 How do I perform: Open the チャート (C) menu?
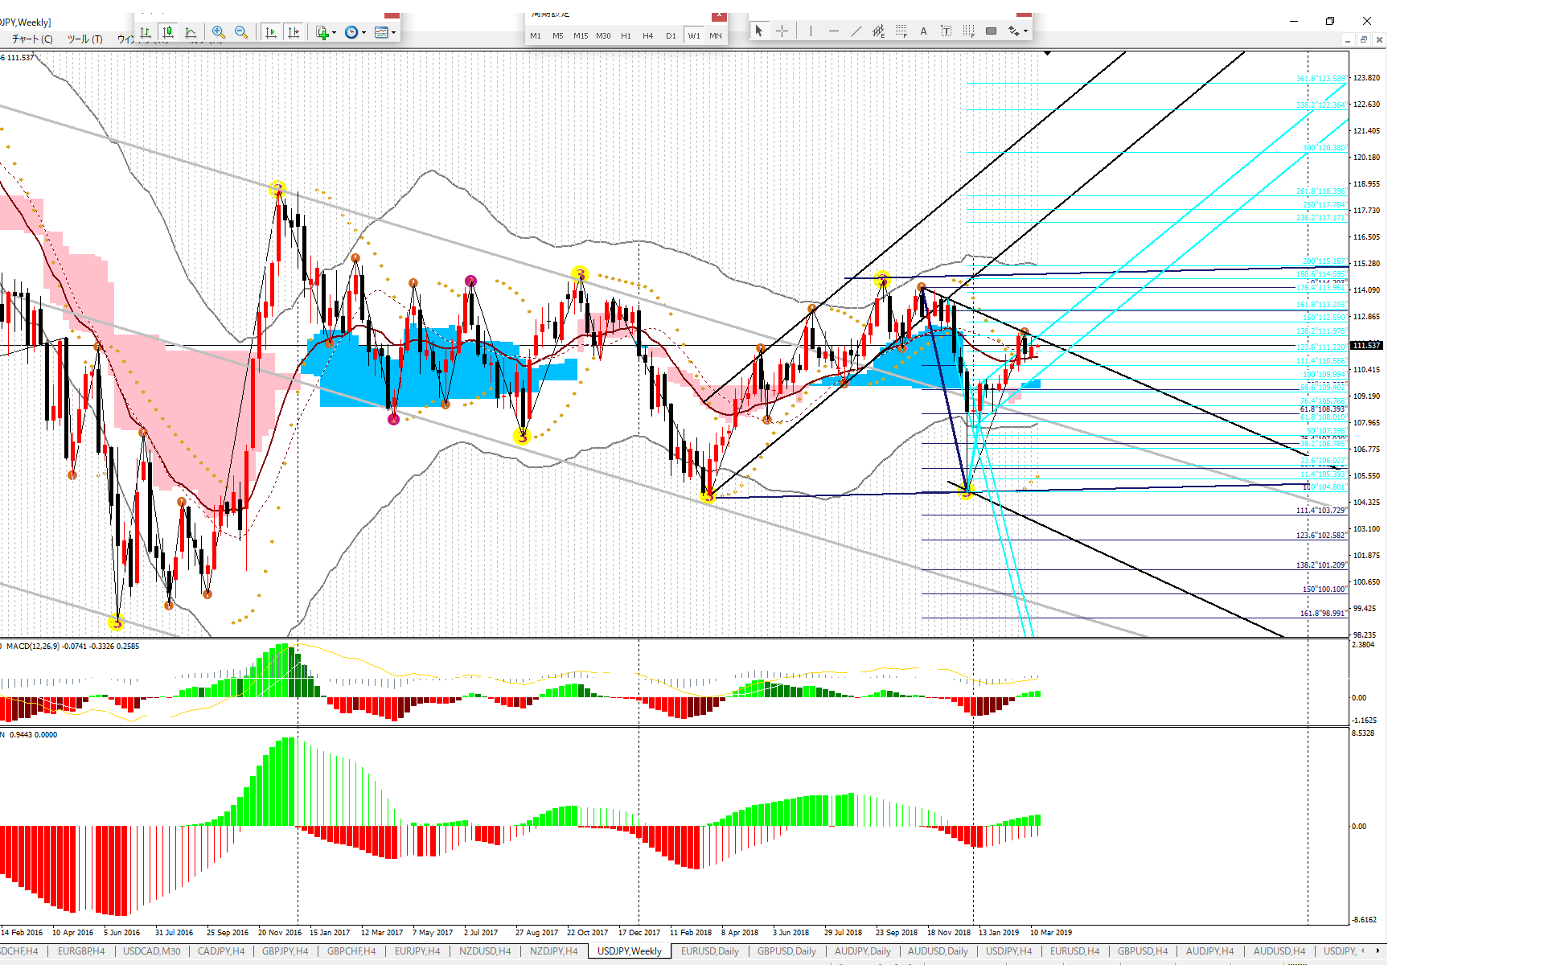pos(32,39)
